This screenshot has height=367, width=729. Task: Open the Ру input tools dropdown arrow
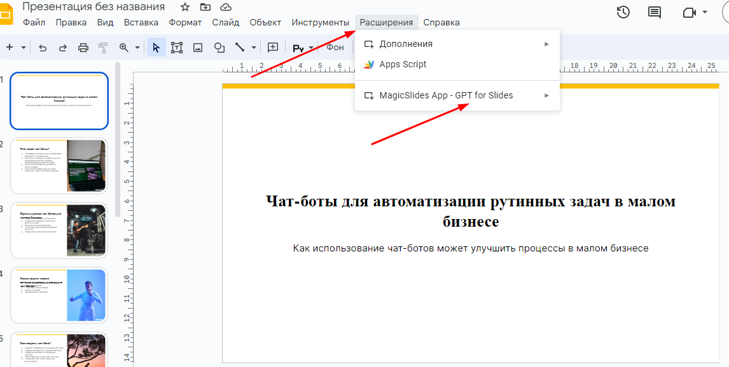(x=311, y=48)
